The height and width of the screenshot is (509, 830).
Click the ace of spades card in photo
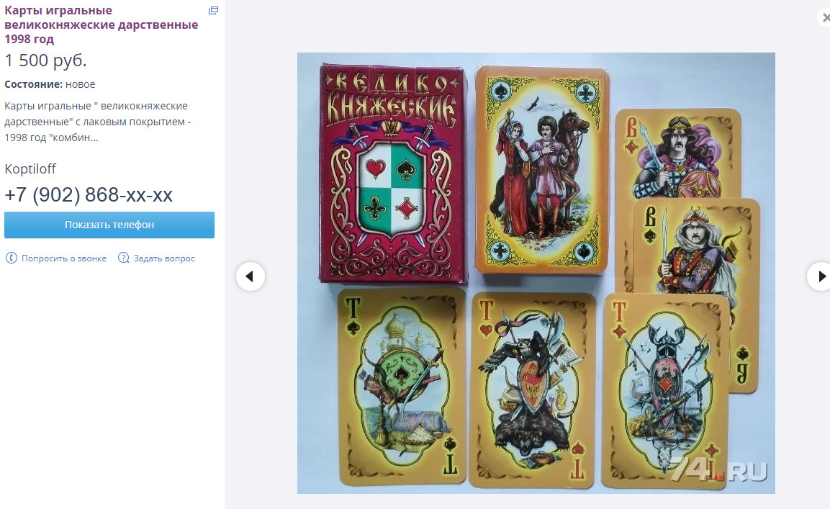point(402,387)
